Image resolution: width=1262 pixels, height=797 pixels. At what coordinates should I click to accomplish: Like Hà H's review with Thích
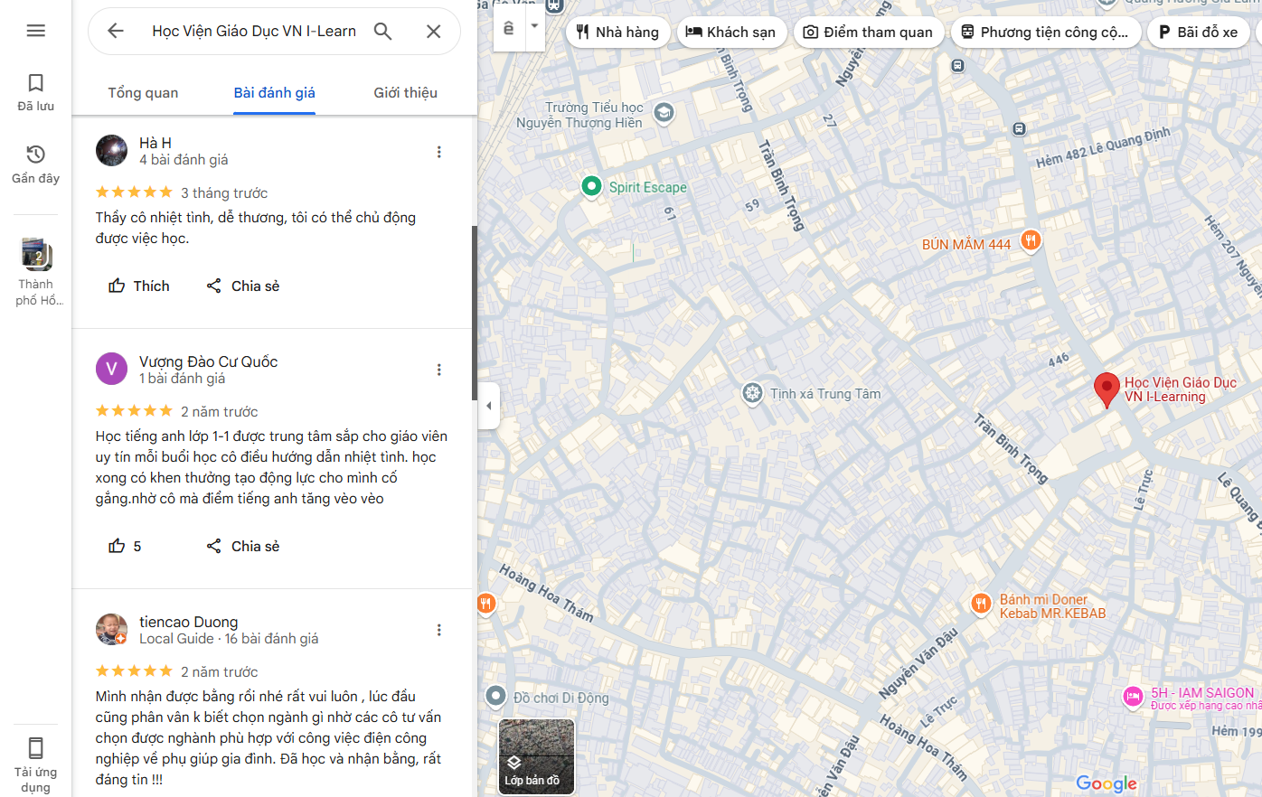click(x=139, y=286)
